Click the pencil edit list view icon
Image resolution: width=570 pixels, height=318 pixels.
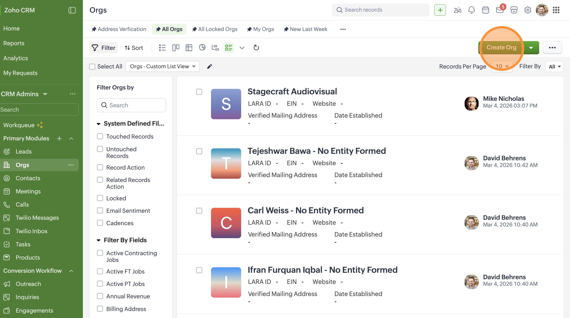[210, 66]
